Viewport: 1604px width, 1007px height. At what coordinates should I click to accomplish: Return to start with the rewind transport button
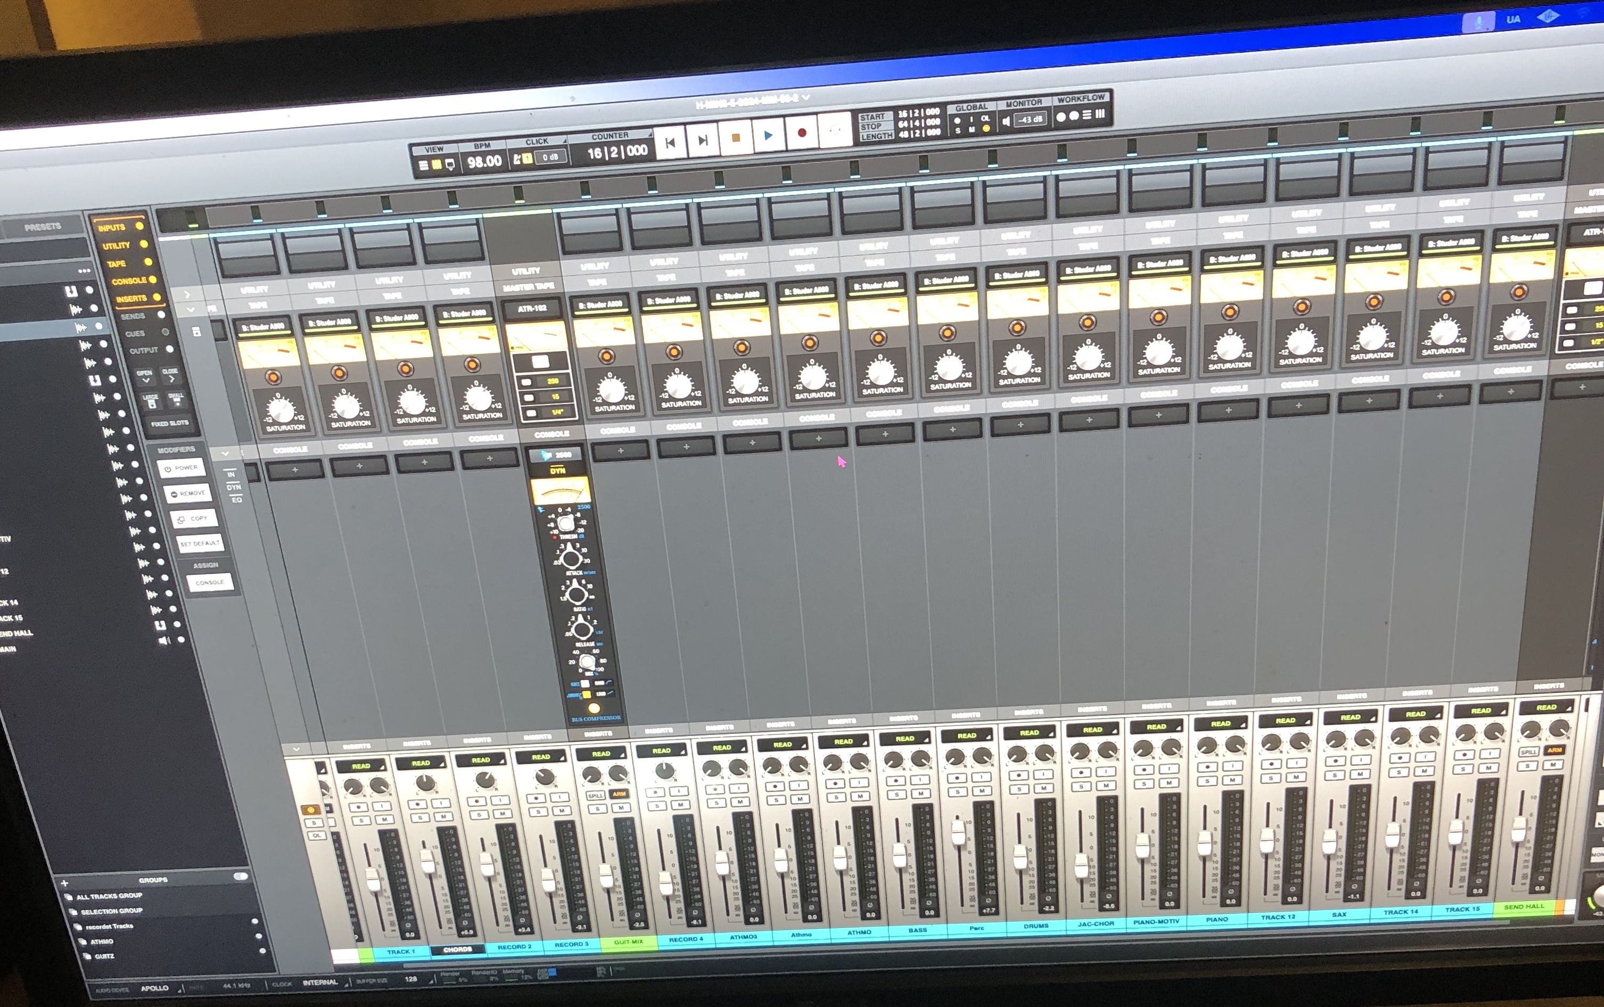(670, 142)
